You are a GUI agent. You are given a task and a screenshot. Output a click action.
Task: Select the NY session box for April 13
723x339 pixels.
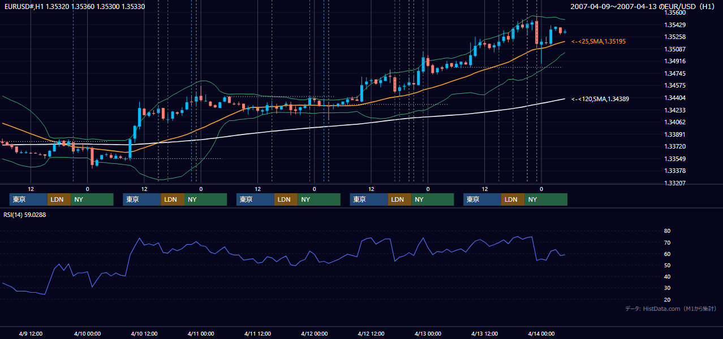546,199
